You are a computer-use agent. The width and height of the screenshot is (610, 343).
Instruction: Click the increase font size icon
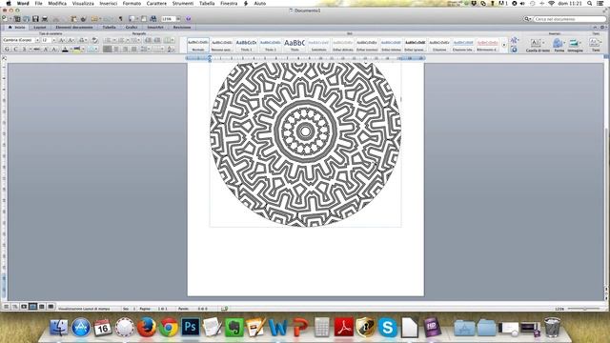62,40
